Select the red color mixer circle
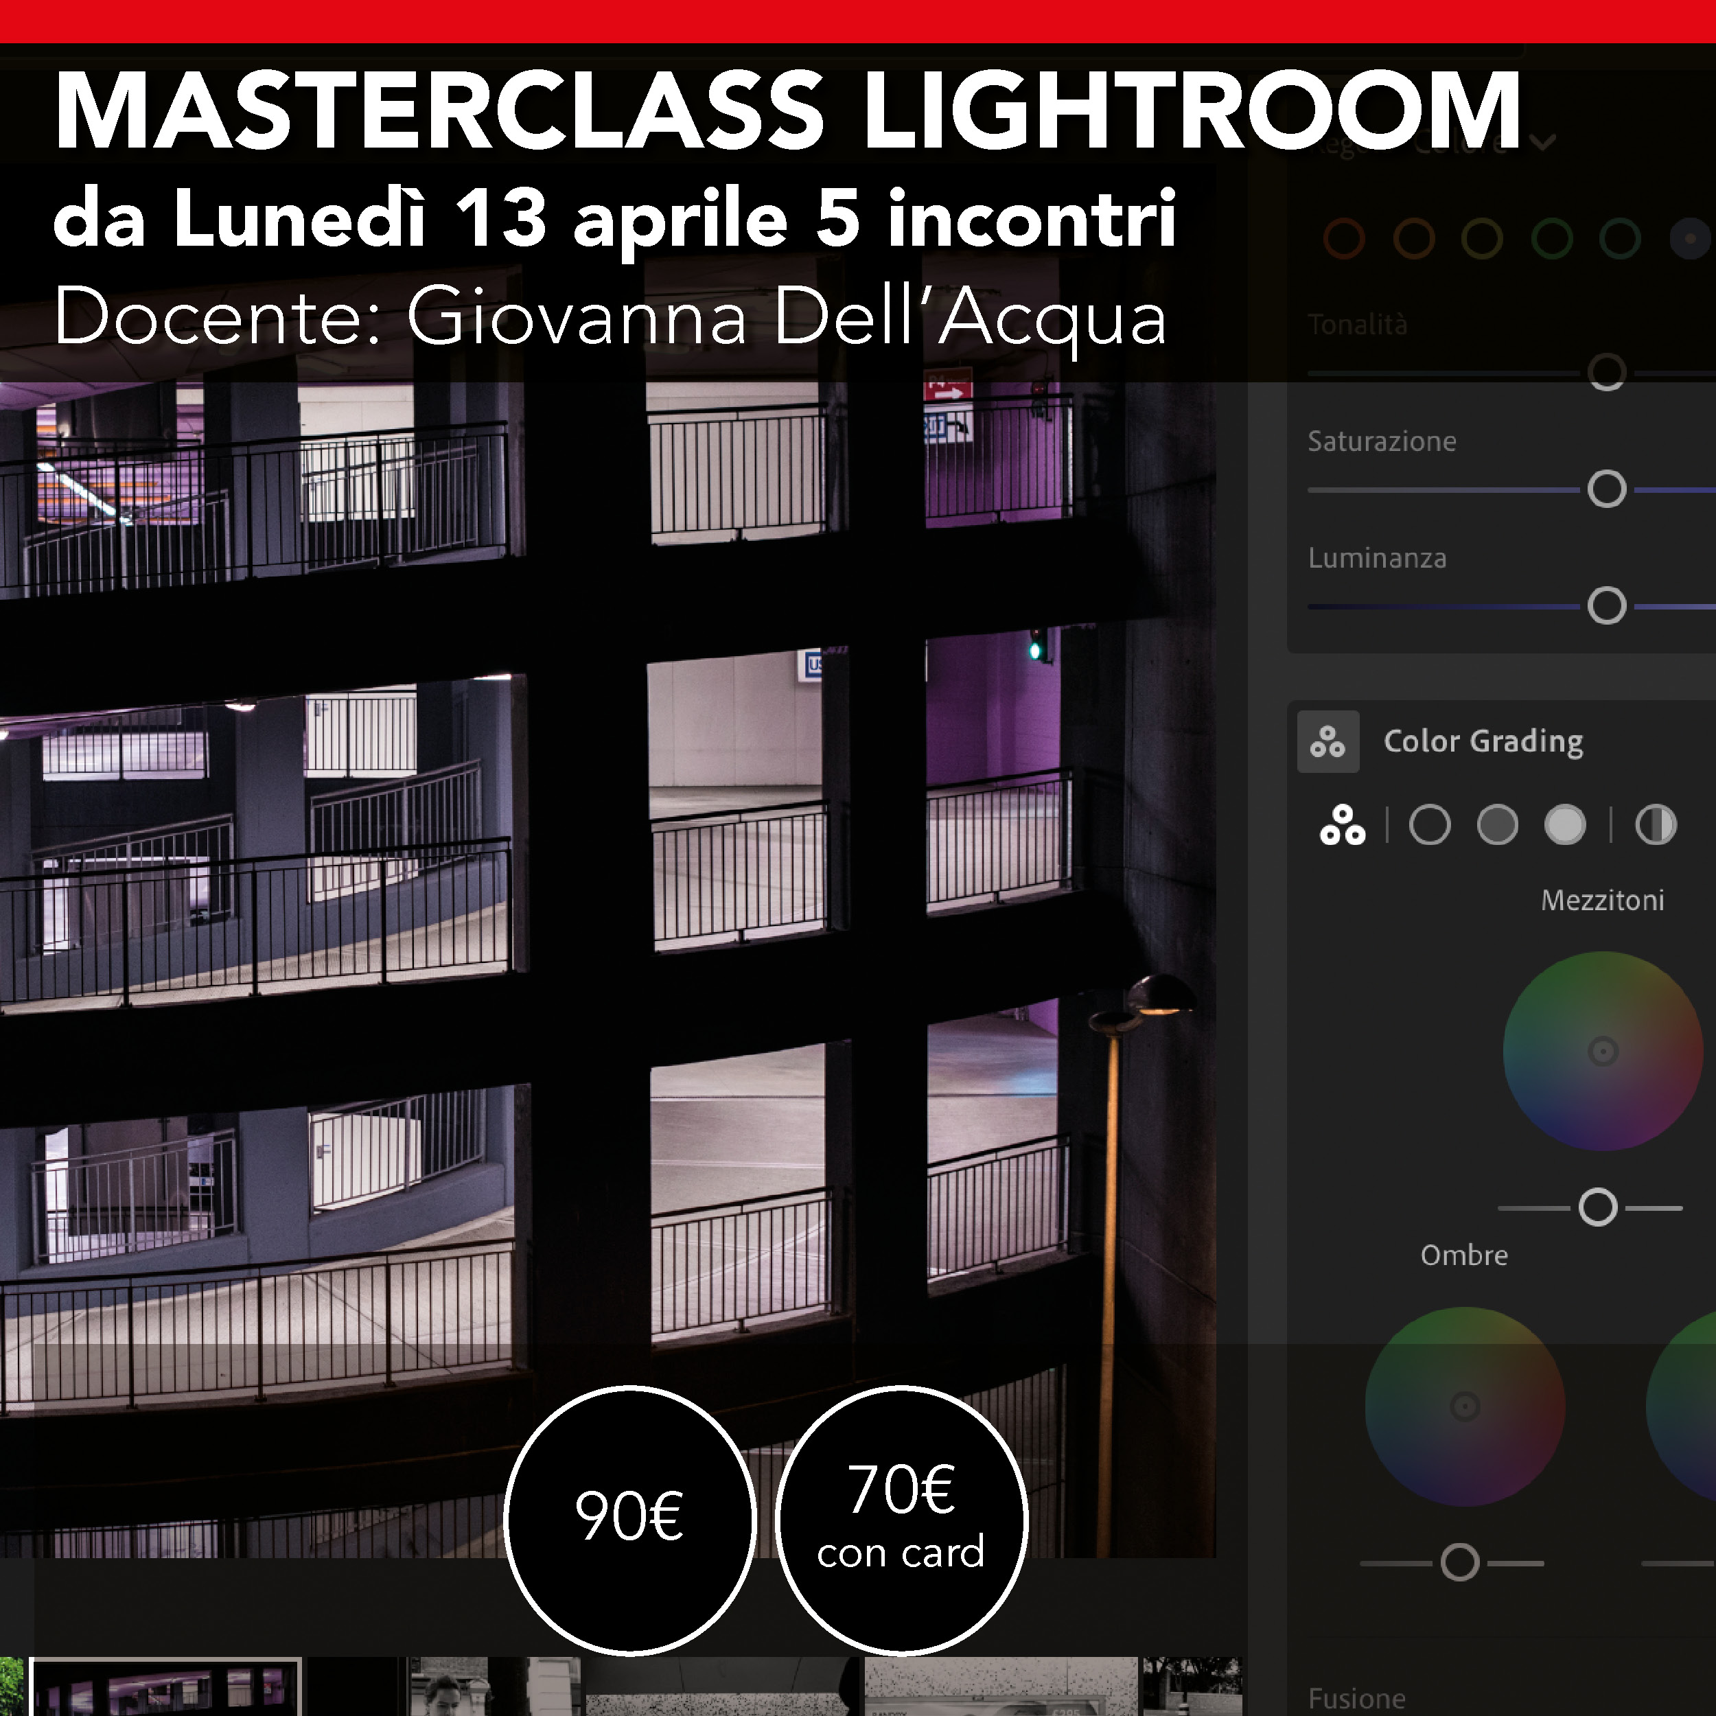This screenshot has width=1716, height=1716. [x=1344, y=238]
